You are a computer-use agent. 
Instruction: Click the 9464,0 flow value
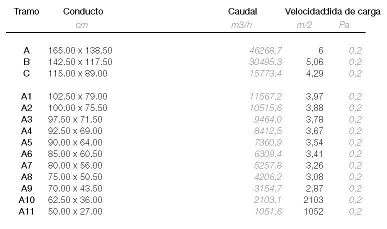pyautogui.click(x=268, y=119)
